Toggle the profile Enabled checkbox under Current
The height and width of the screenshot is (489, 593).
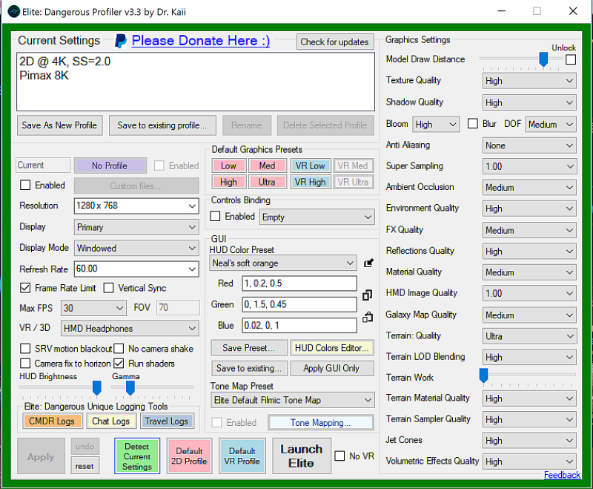pyautogui.click(x=25, y=185)
